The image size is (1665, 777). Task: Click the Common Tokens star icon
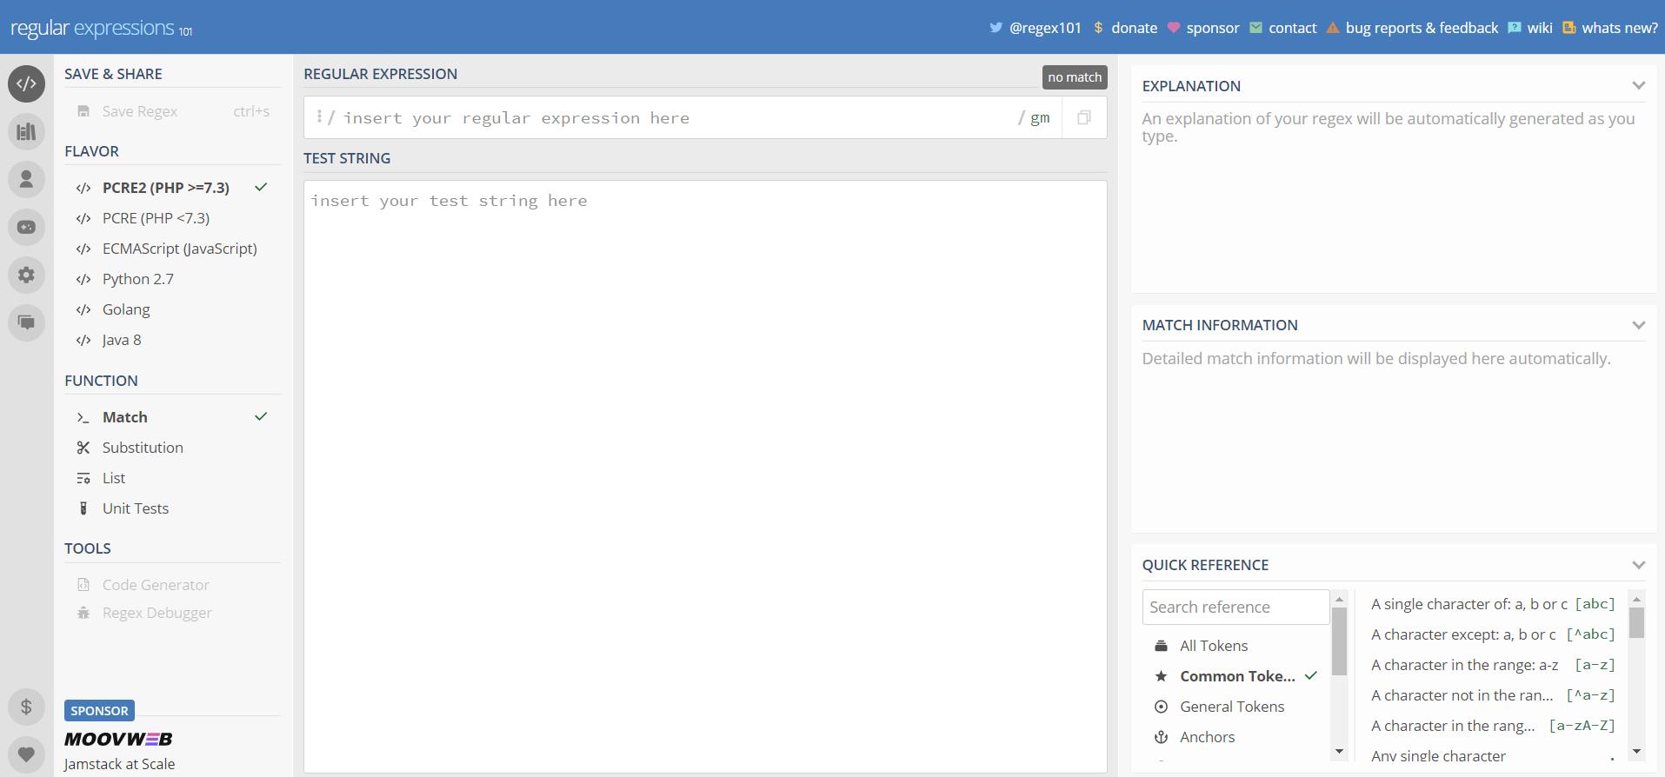pos(1161,676)
